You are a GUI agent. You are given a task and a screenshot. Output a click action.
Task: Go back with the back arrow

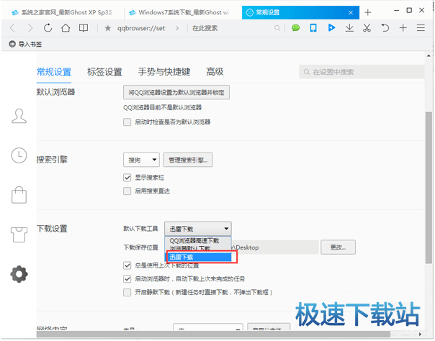[12, 28]
